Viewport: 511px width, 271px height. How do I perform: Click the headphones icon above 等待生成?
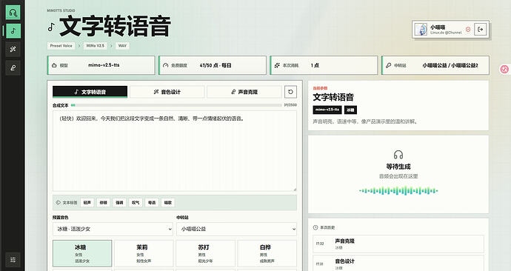pyautogui.click(x=398, y=155)
